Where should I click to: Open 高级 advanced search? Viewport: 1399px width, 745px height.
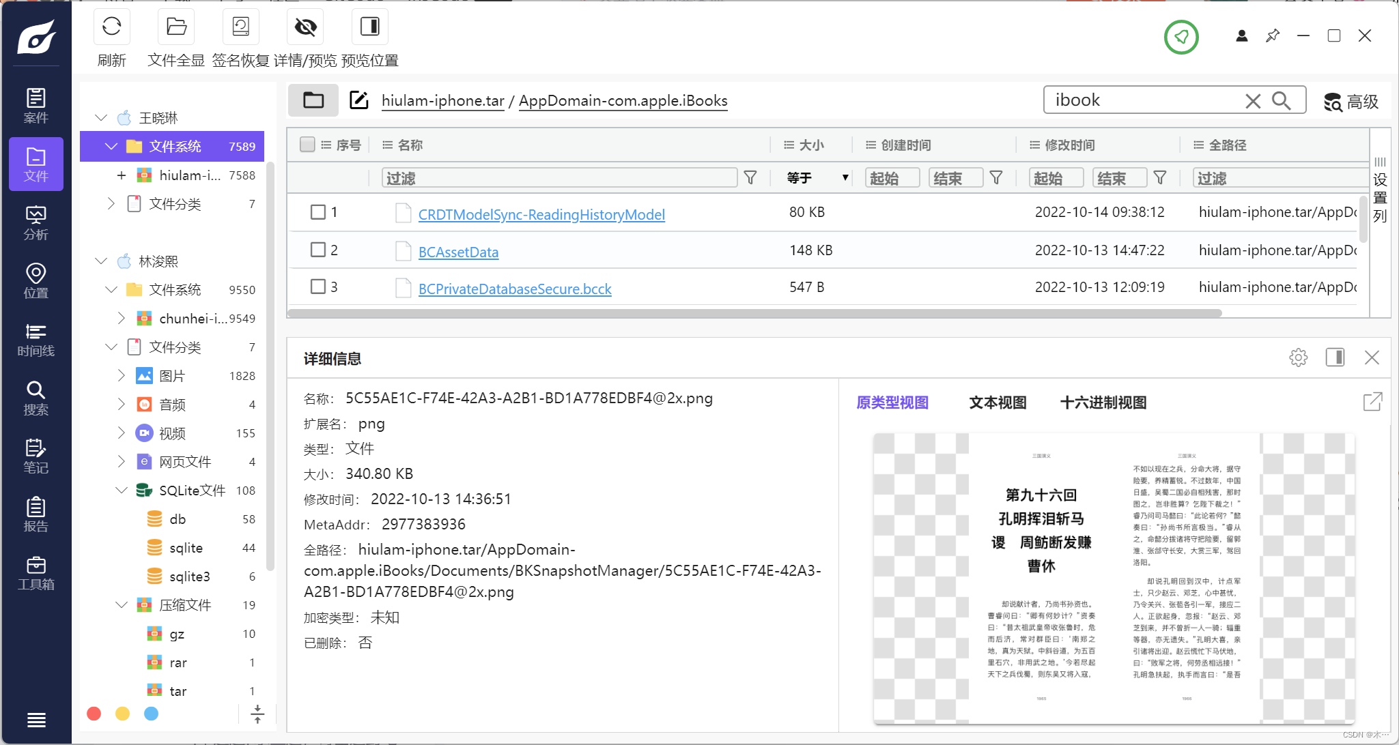tap(1351, 102)
